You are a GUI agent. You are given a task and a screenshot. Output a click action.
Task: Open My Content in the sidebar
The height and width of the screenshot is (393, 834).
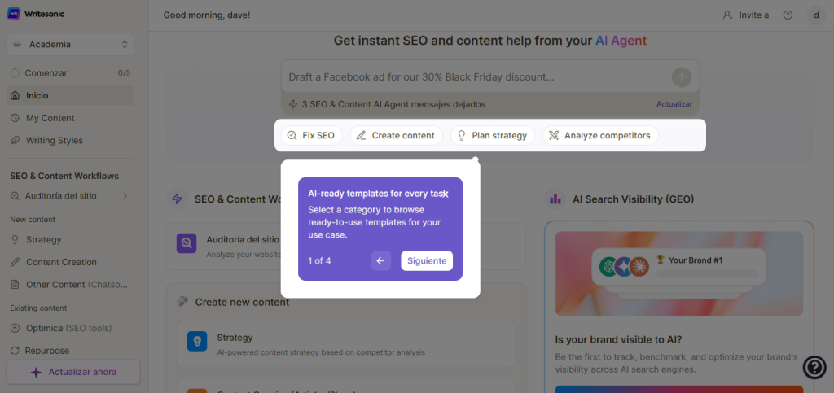[x=50, y=118]
